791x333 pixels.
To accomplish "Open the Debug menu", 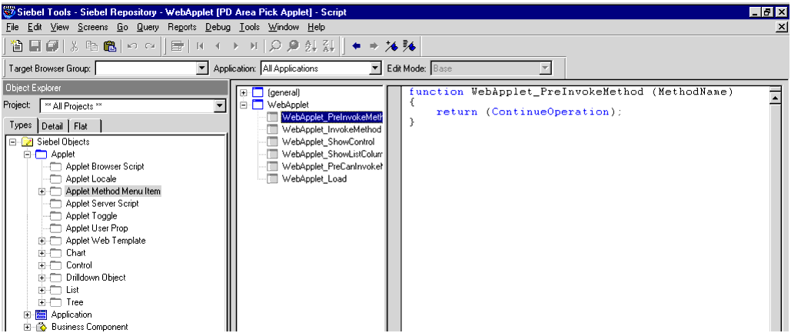I will coord(218,27).
